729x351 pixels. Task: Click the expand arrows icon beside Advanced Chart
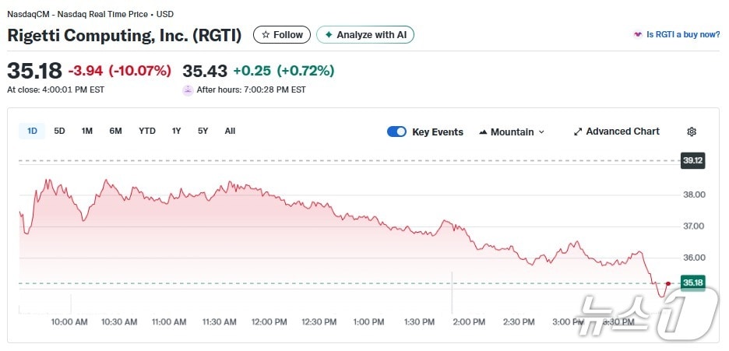[578, 132]
